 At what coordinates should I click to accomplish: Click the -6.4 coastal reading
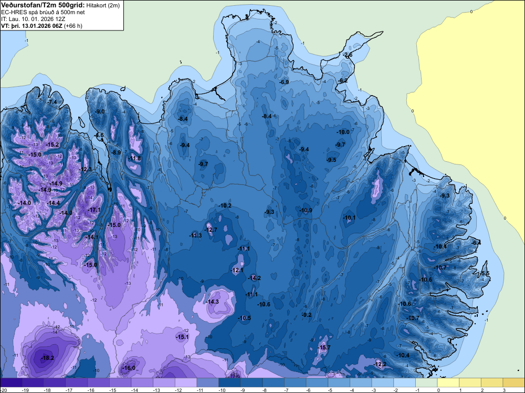coord(476,243)
